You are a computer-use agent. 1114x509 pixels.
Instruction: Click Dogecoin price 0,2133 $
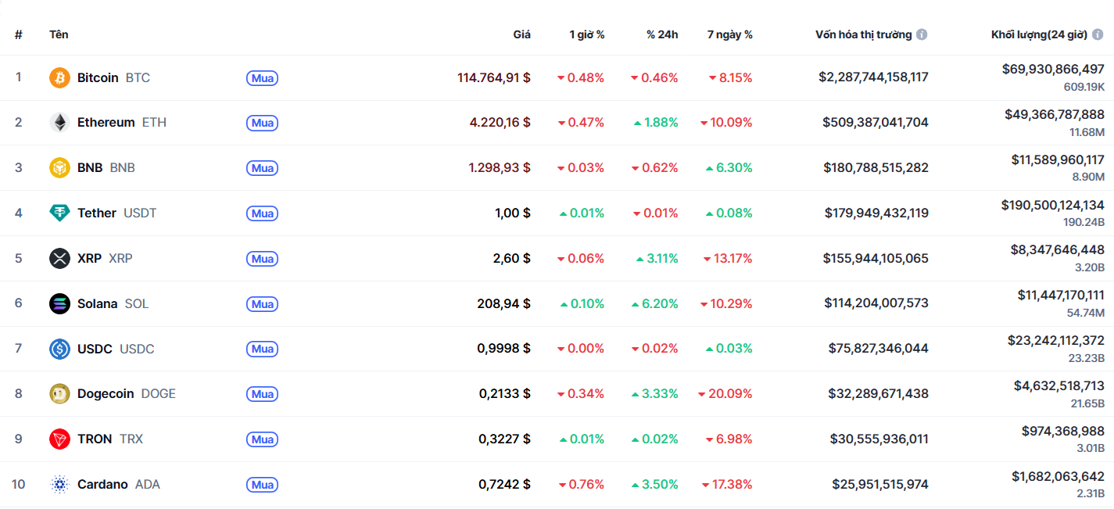pyautogui.click(x=505, y=394)
